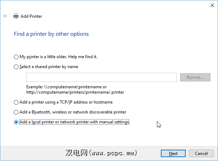Select the local printer manual settings radio circle
This screenshot has width=218, height=161.
tap(16, 122)
